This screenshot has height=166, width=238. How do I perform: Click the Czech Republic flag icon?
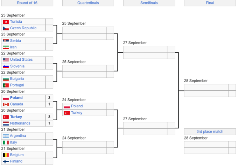(x=6, y=28)
